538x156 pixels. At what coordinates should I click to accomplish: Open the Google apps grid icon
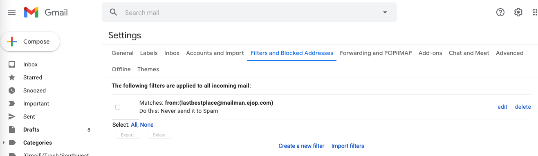(535, 13)
